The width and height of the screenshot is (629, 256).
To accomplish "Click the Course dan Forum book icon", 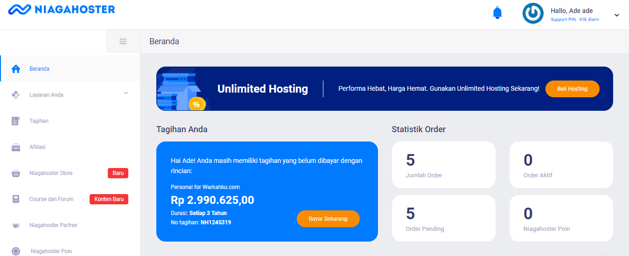I will point(16,199).
